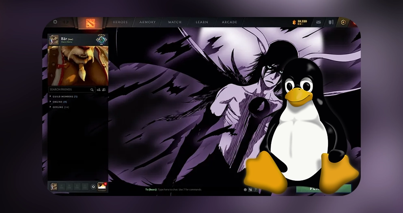403x213 pixels.
Task: Open the battle pass icon with badge
Action: pos(102,187)
